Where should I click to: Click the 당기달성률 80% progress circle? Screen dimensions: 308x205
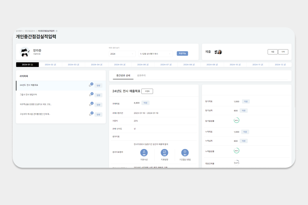pos(236,120)
